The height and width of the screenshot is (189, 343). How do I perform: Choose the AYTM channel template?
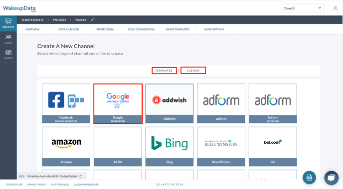coord(118,147)
